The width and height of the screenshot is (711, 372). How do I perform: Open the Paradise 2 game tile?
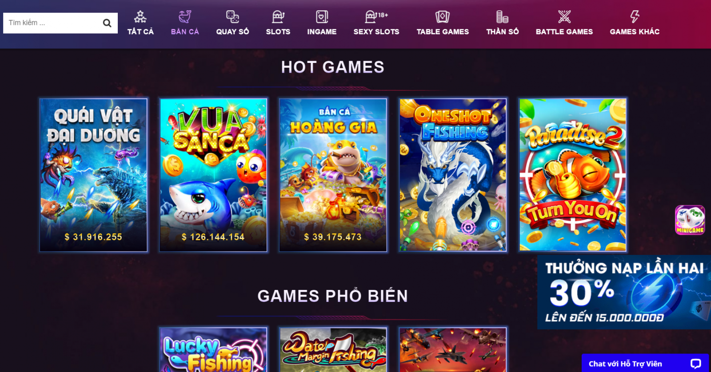point(573,175)
